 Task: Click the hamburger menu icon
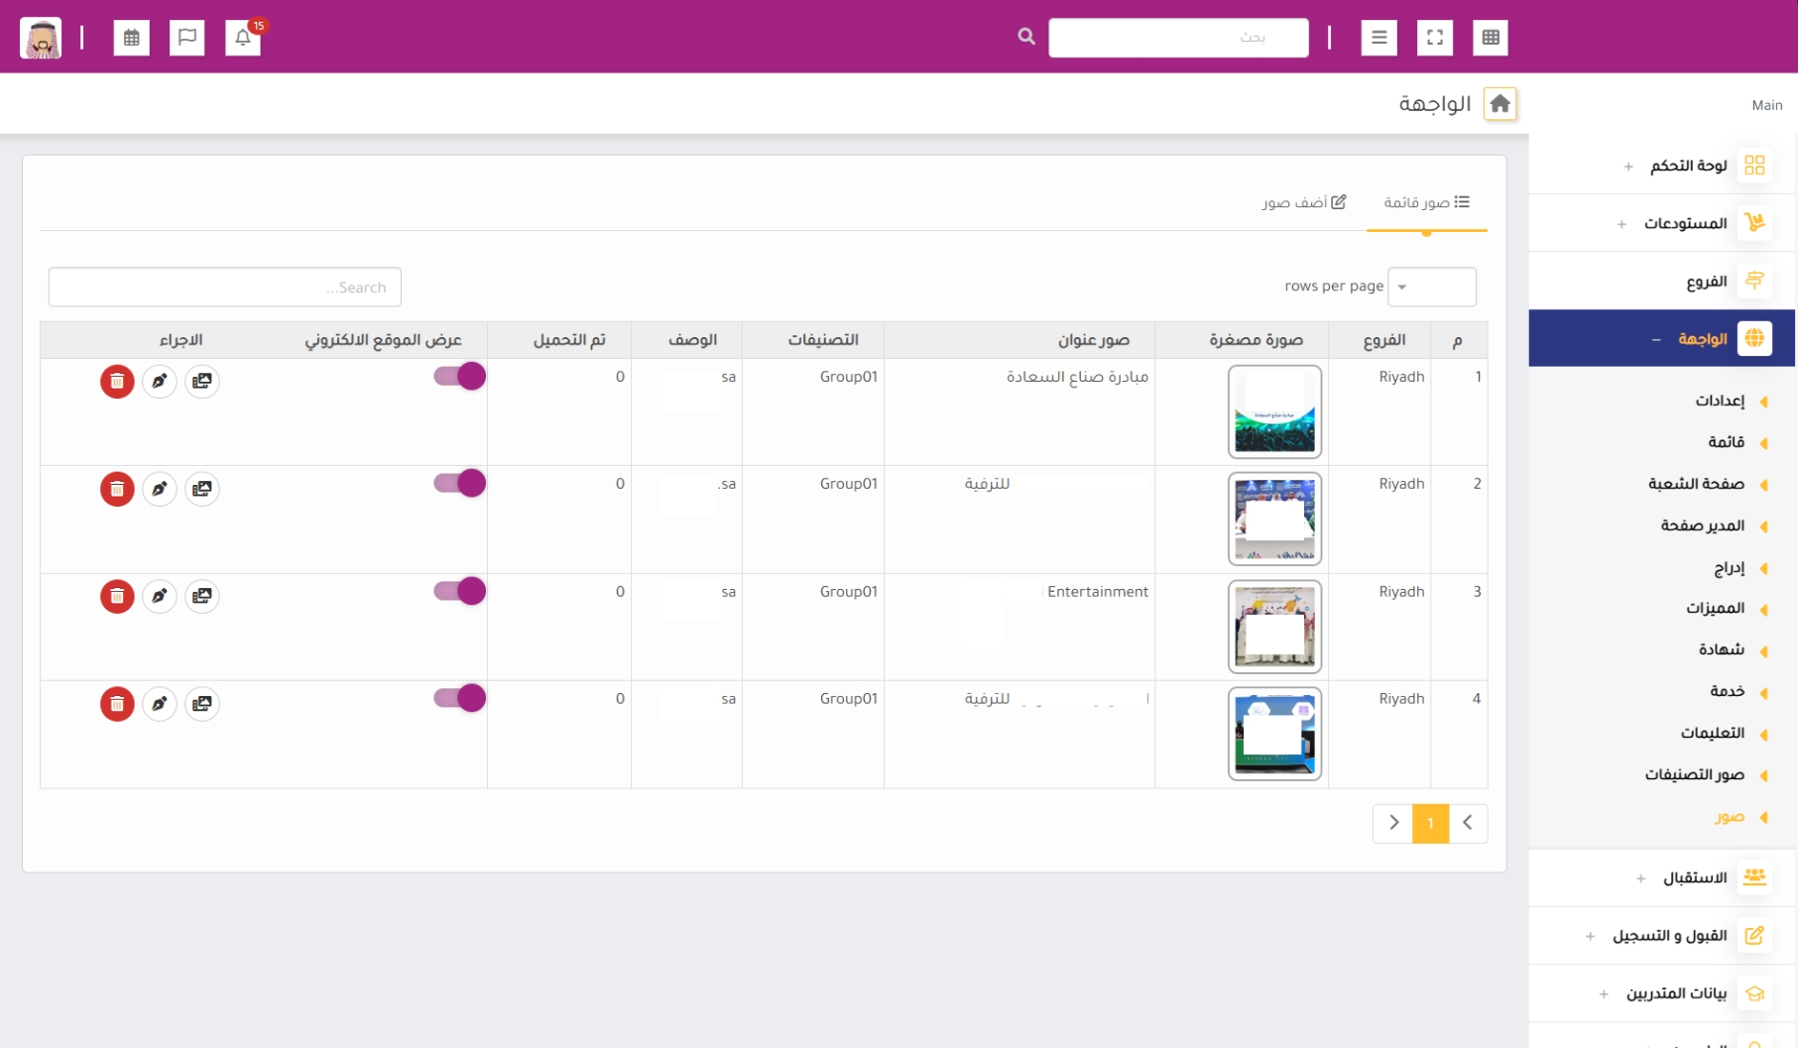tap(1378, 38)
